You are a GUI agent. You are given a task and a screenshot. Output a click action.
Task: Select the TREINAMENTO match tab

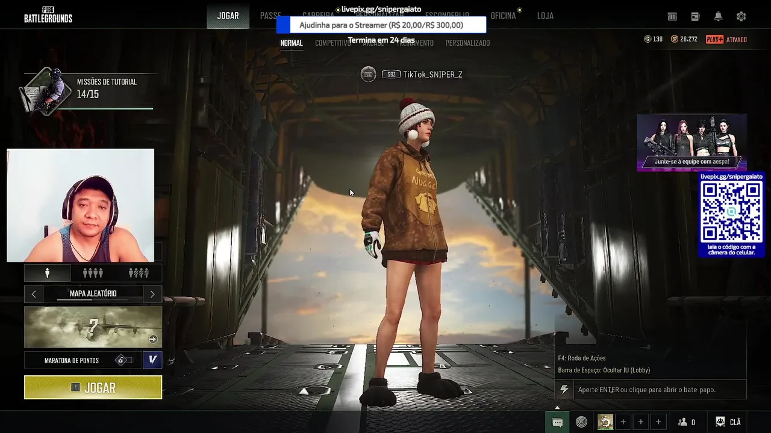pos(414,43)
